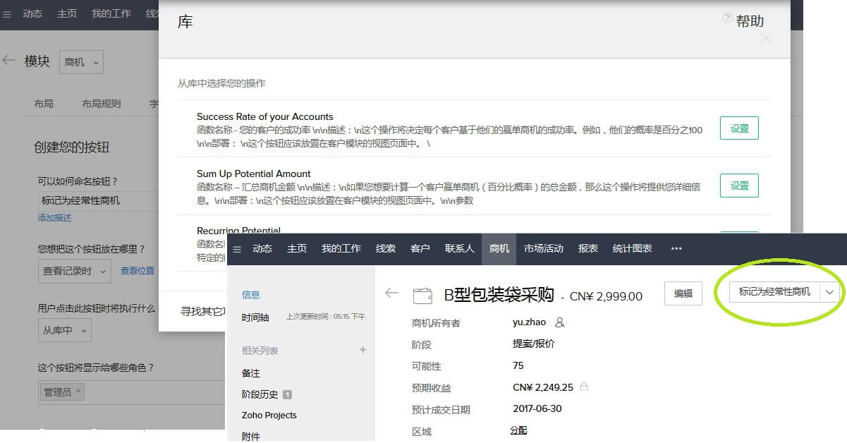The image size is (847, 443).
Task: Open the 从库中 action dropdown
Action: click(64, 329)
